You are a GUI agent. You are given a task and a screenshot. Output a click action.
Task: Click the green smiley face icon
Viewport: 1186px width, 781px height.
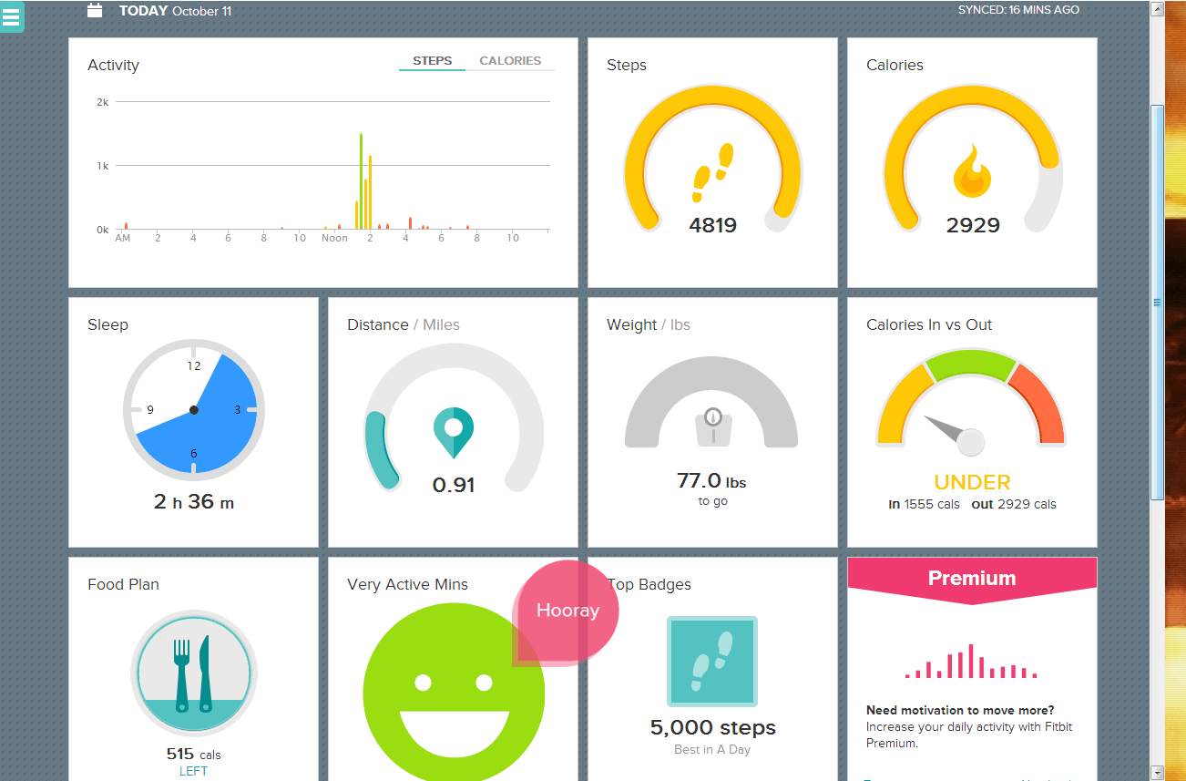click(454, 692)
